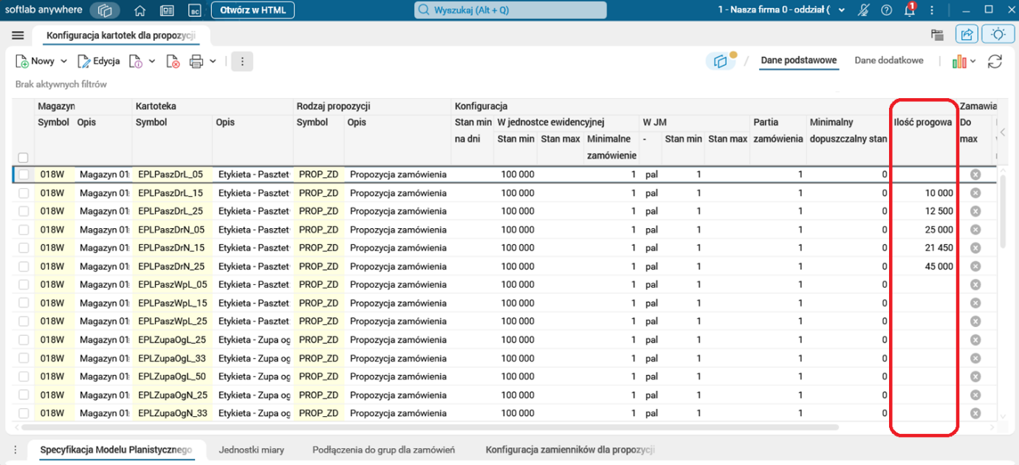The height and width of the screenshot is (465, 1019).
Task: Expand the Nowy dropdown arrow
Action: 64,61
